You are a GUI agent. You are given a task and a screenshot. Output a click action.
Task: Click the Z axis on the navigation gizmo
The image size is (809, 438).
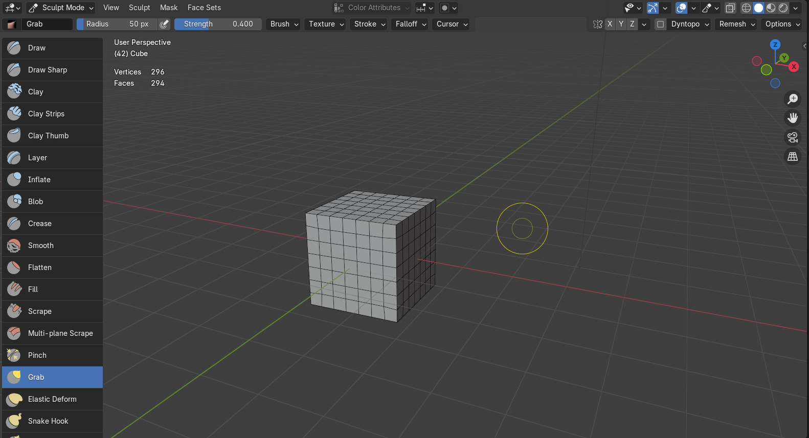pos(775,45)
